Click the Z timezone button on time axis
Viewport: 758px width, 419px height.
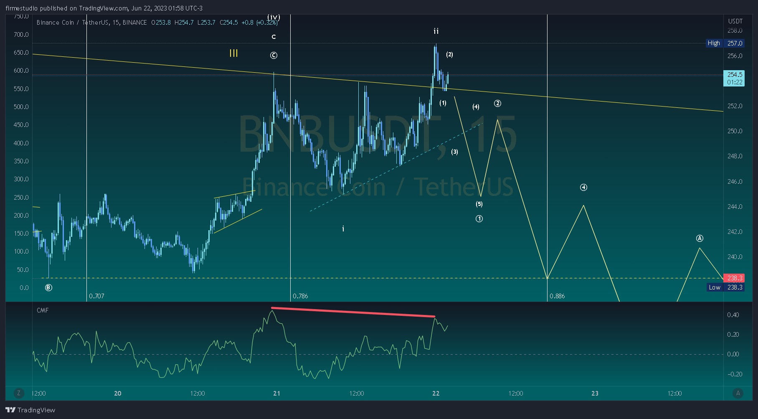click(18, 393)
